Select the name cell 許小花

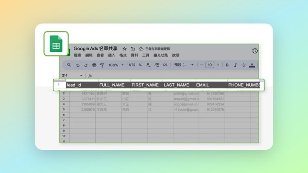click(x=109, y=99)
